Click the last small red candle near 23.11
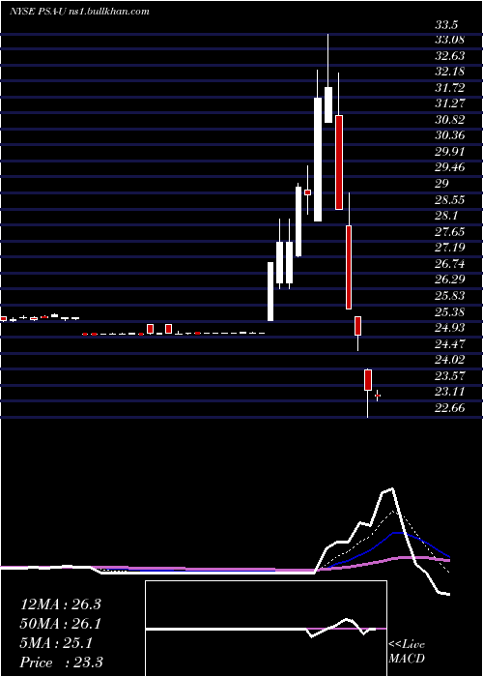 (378, 395)
